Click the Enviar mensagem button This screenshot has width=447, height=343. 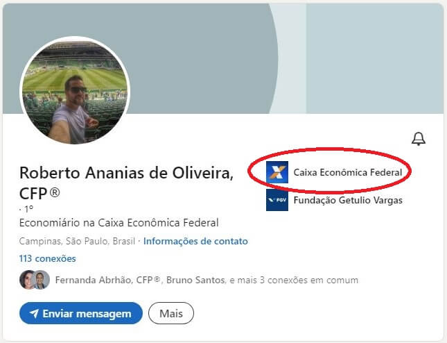pos(81,313)
